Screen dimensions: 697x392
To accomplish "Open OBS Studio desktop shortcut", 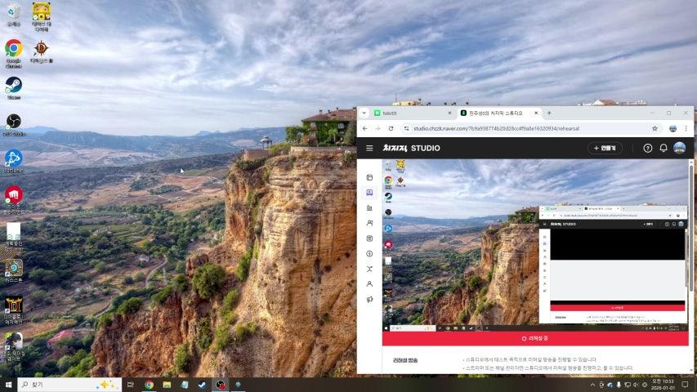I will pos(14,124).
